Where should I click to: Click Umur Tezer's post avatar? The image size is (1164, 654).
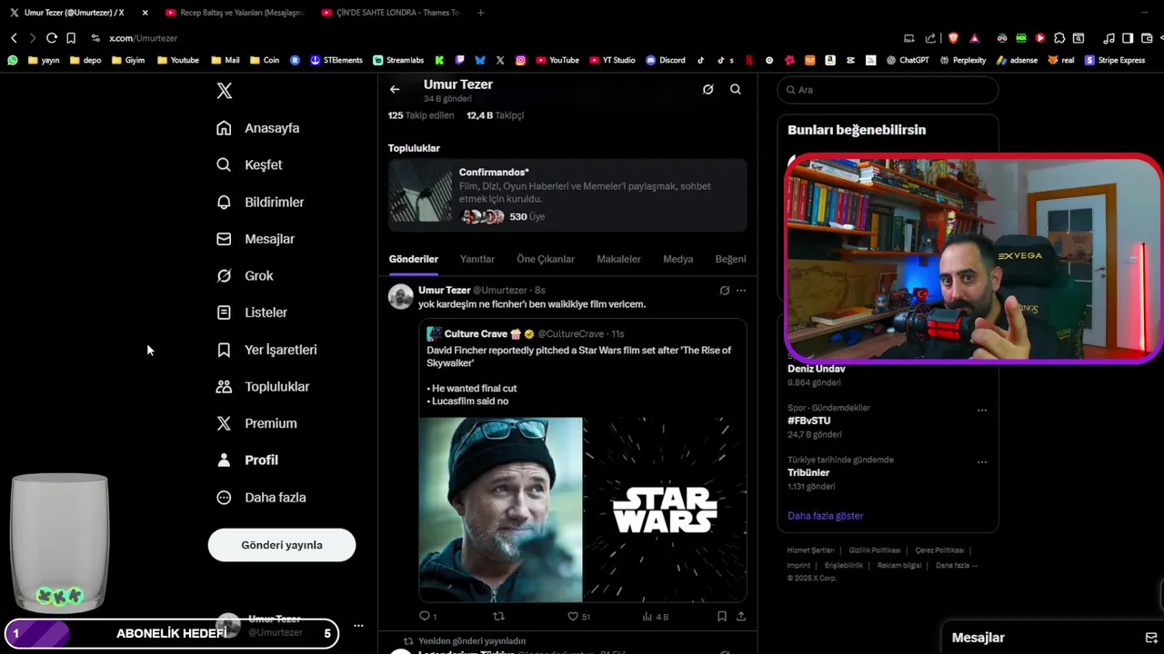400,297
